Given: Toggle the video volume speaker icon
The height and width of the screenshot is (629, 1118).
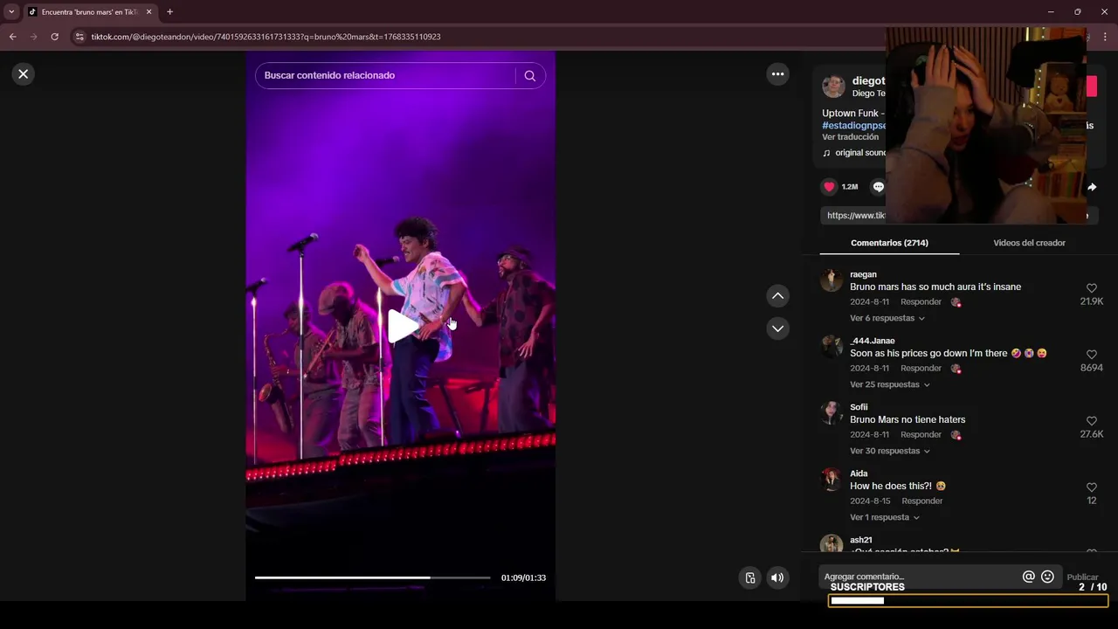Looking at the screenshot, I should click(x=777, y=577).
